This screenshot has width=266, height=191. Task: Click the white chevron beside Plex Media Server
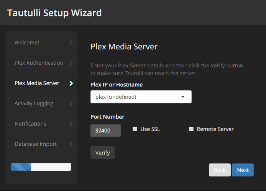click(x=71, y=83)
